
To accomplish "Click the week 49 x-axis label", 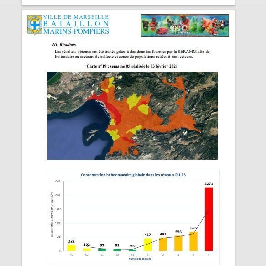I will coord(72,255).
